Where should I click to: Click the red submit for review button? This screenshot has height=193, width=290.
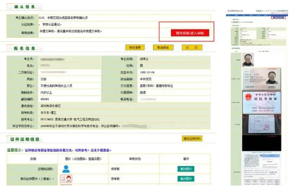(x=190, y=33)
